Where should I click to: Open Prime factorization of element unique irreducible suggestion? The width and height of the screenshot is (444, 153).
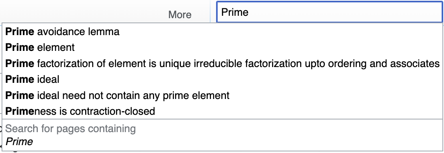pos(222,63)
